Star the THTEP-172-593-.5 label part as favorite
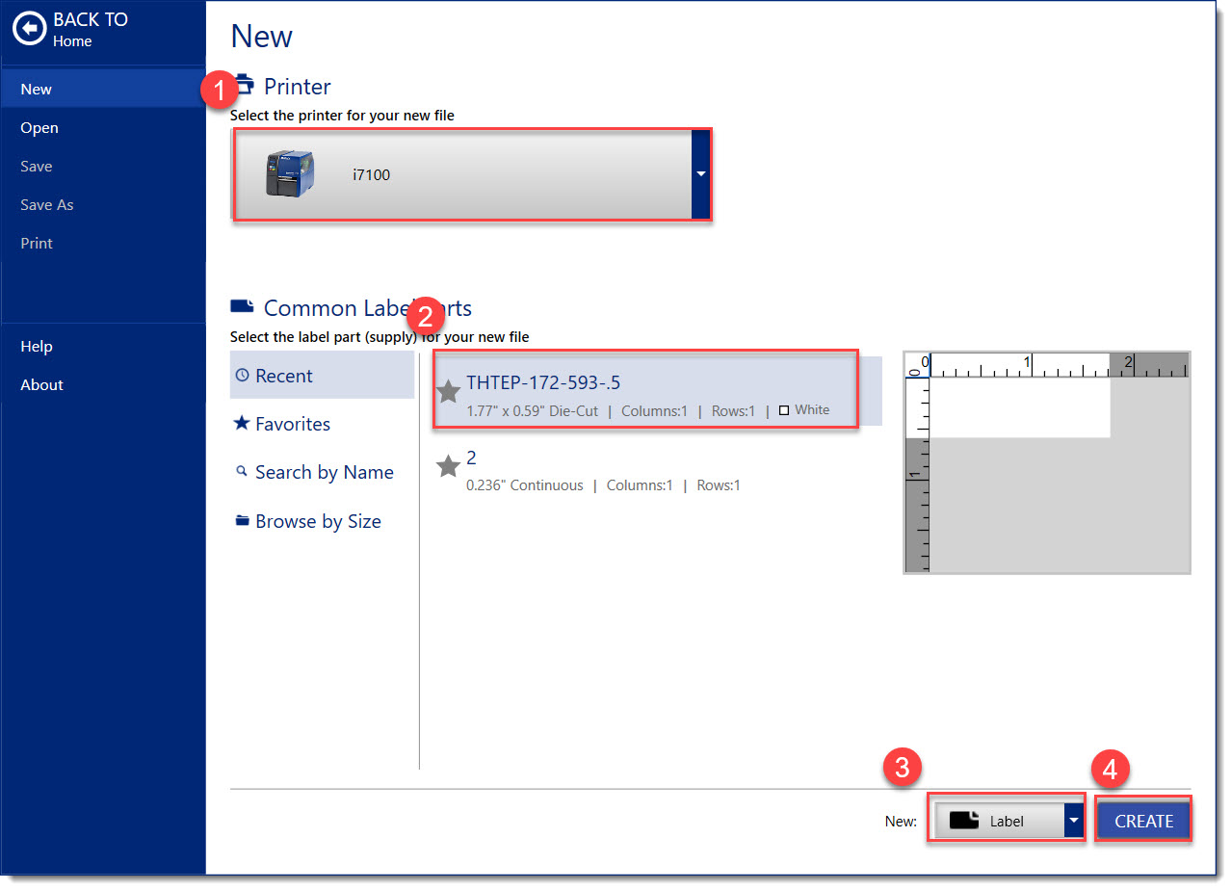 point(448,391)
